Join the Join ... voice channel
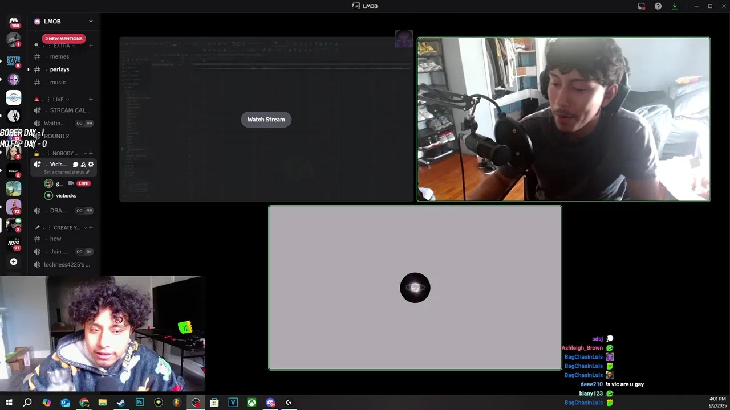The image size is (730, 410). tap(64, 252)
